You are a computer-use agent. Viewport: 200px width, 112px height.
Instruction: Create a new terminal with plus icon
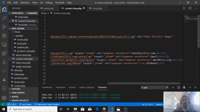pos(173,87)
